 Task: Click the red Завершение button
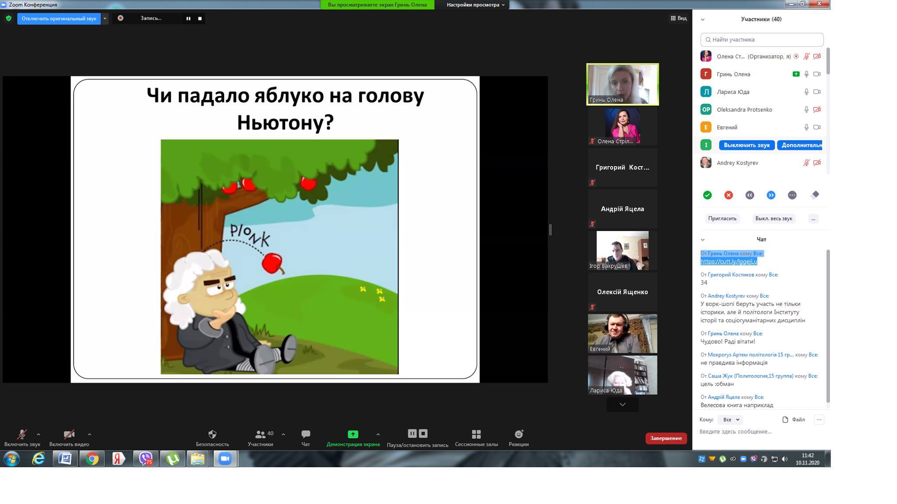click(666, 439)
